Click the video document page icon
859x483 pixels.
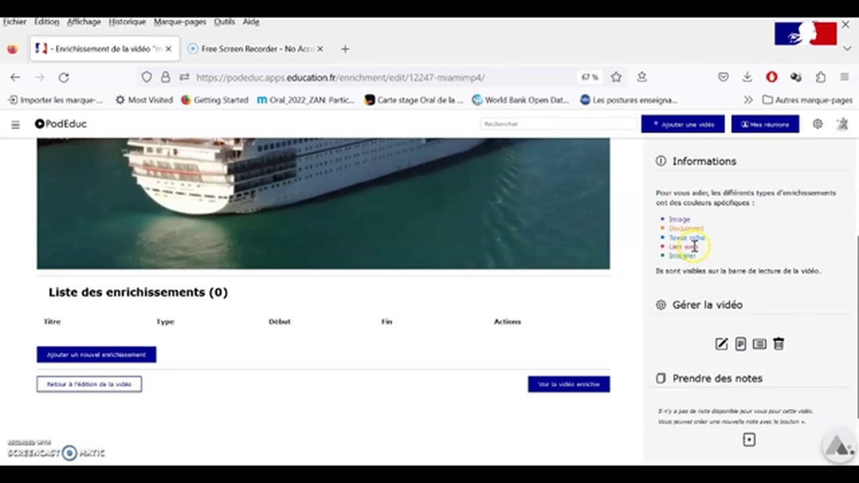pos(740,344)
